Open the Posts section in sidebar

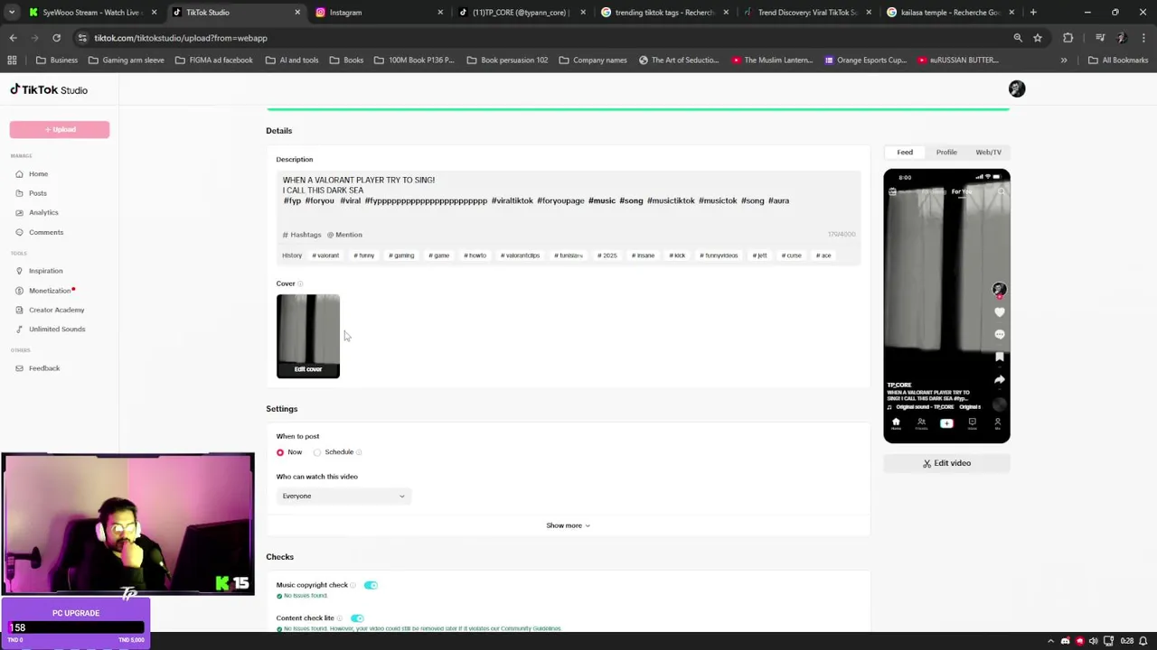click(37, 193)
